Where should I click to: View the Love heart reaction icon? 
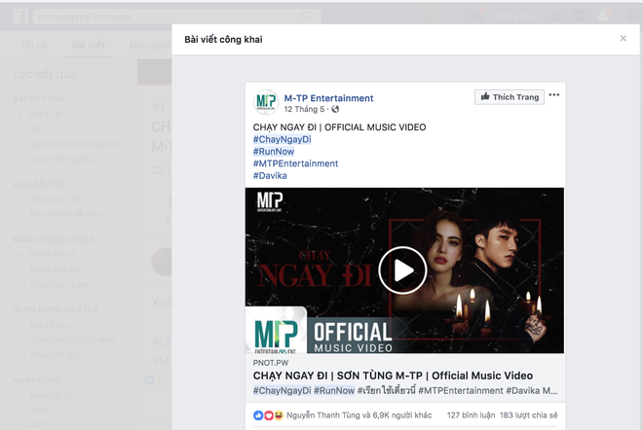(x=268, y=415)
